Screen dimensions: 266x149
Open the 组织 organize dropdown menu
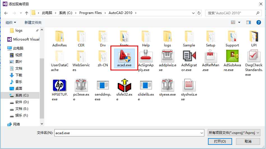[x=11, y=22]
